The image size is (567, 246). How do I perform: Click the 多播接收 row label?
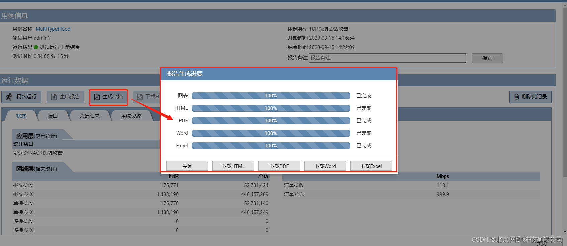[x=23, y=221]
